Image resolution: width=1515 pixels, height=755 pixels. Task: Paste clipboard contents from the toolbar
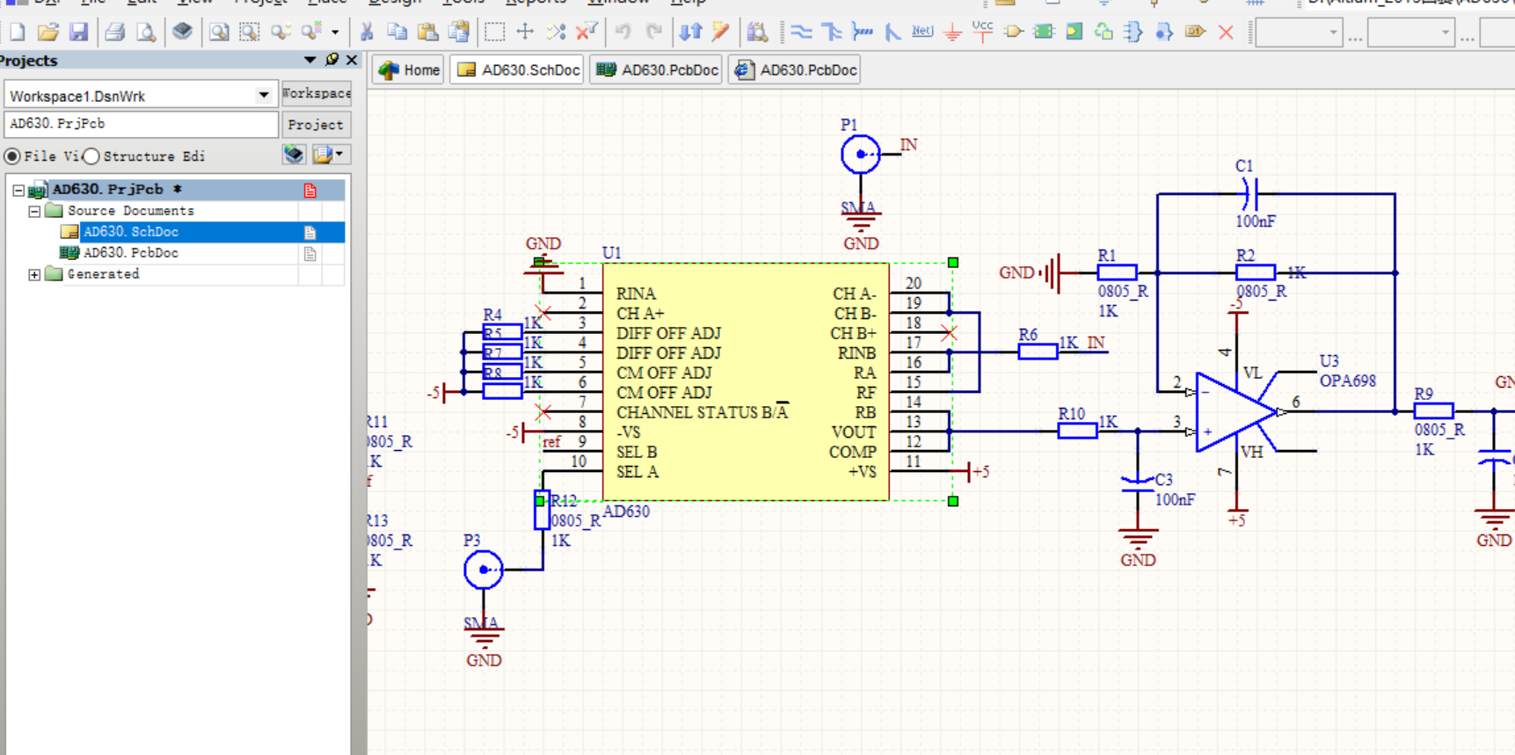(x=428, y=33)
